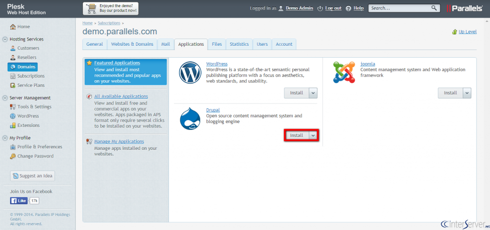This screenshot has width=490, height=230.
Task: Install Drupal using the Install button
Action: click(x=297, y=136)
